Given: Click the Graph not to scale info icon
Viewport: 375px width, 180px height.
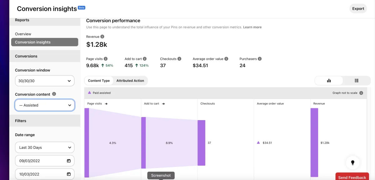Looking at the screenshot, I should click(x=361, y=93).
